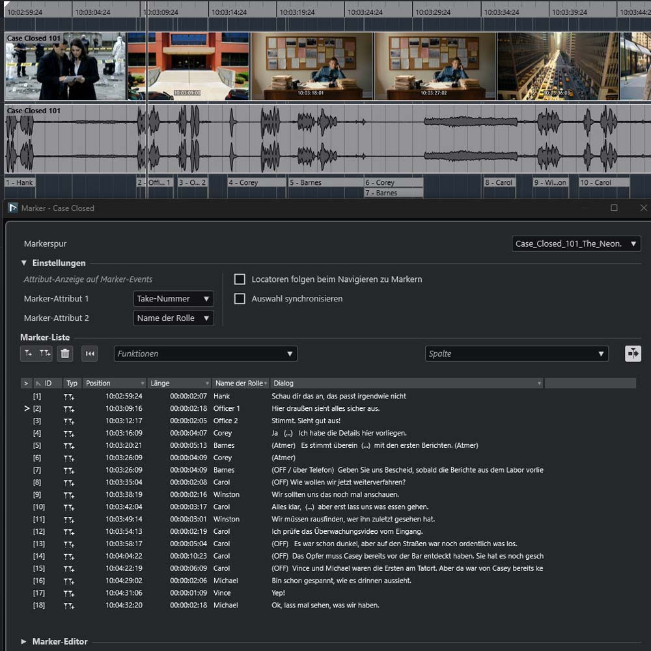Click the auto-scroll with project cursor icon
The image size is (651, 651).
tap(633, 353)
